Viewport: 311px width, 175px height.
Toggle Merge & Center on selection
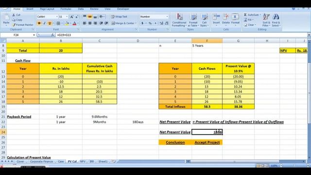point(122,23)
